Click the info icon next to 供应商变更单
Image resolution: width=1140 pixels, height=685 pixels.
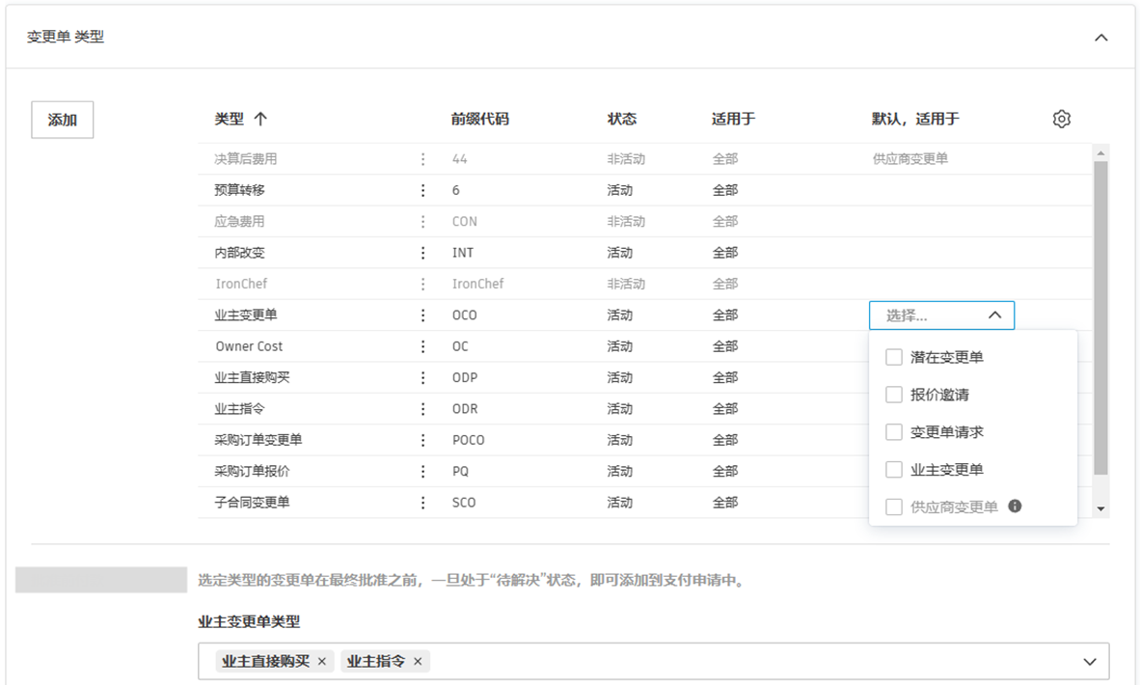[x=1013, y=506]
